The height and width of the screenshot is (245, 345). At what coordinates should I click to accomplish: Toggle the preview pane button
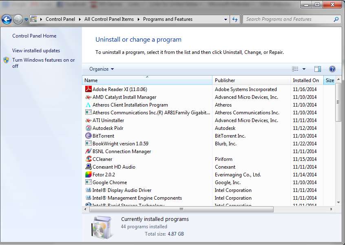coord(318,69)
